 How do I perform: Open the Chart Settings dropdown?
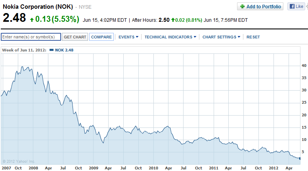click(x=221, y=37)
